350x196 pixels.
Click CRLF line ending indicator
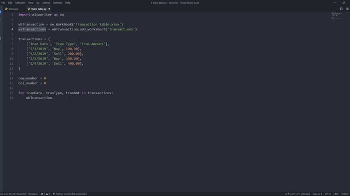[x=336, y=194]
